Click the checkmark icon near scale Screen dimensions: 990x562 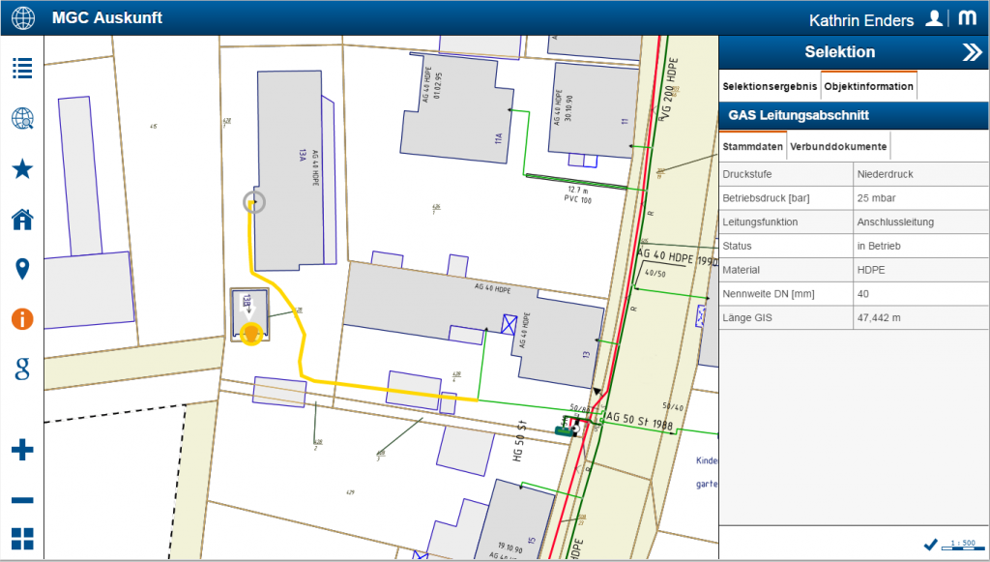[930, 545]
